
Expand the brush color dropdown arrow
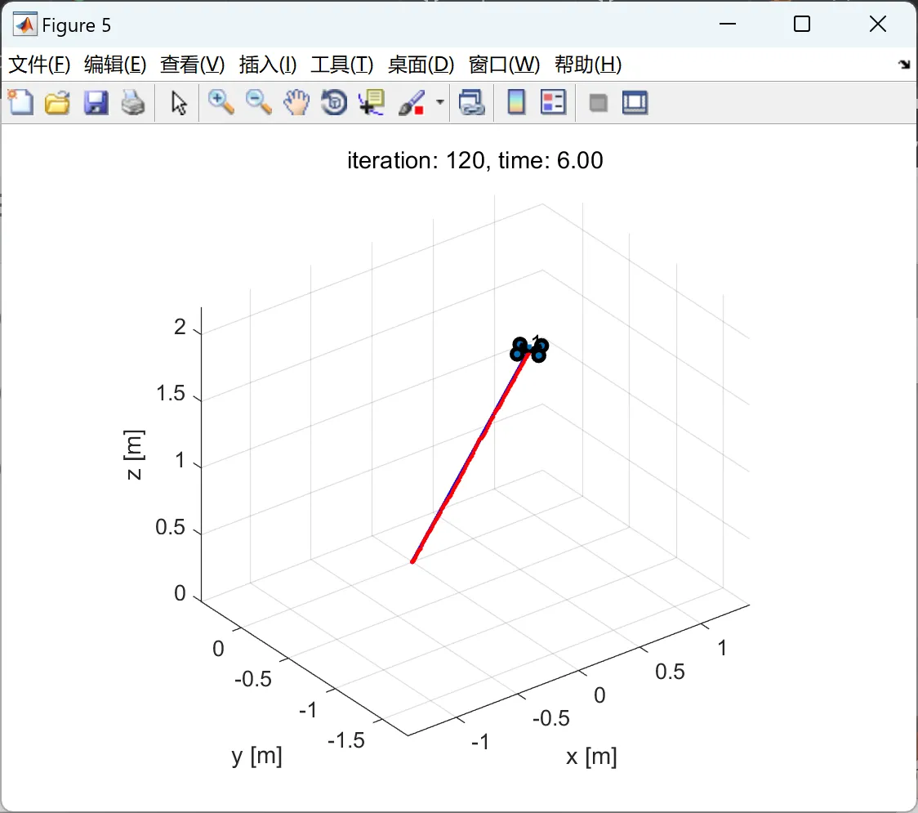[439, 102]
